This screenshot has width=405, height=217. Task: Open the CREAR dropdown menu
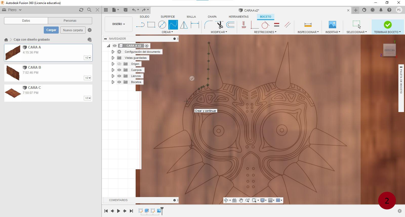[167, 32]
